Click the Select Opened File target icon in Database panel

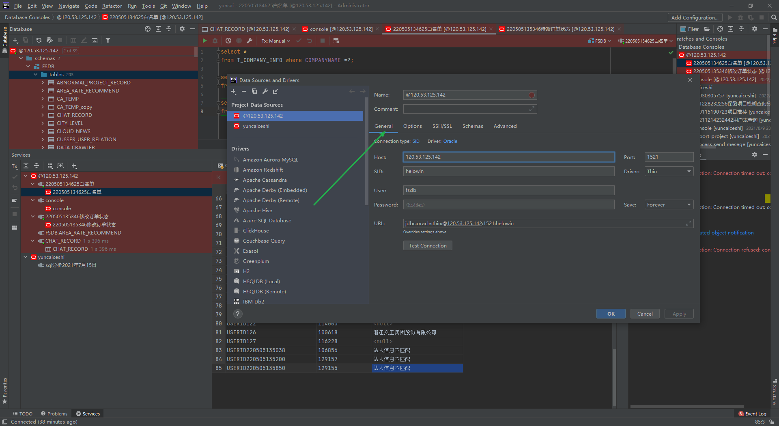coord(148,29)
